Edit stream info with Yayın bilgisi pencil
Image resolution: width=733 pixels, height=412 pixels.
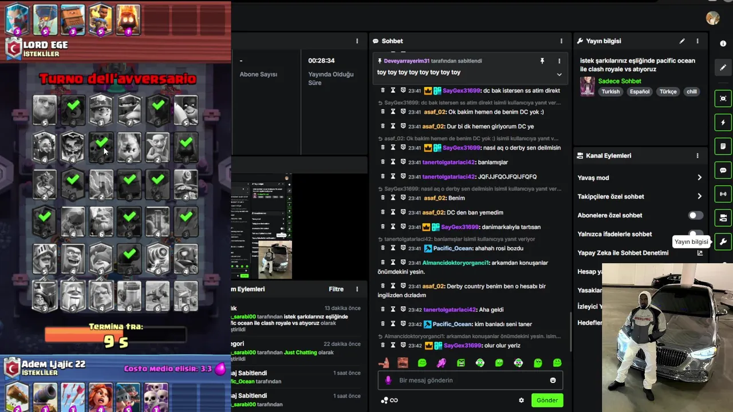[x=681, y=41]
